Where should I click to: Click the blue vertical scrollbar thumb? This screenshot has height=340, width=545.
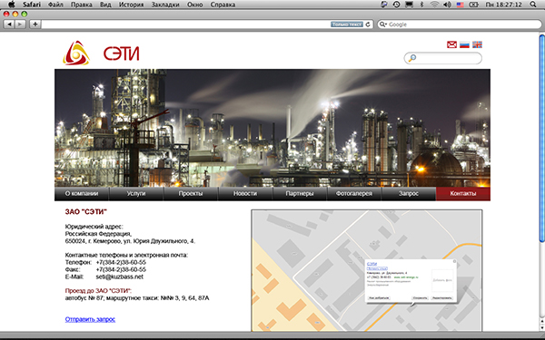(542, 138)
